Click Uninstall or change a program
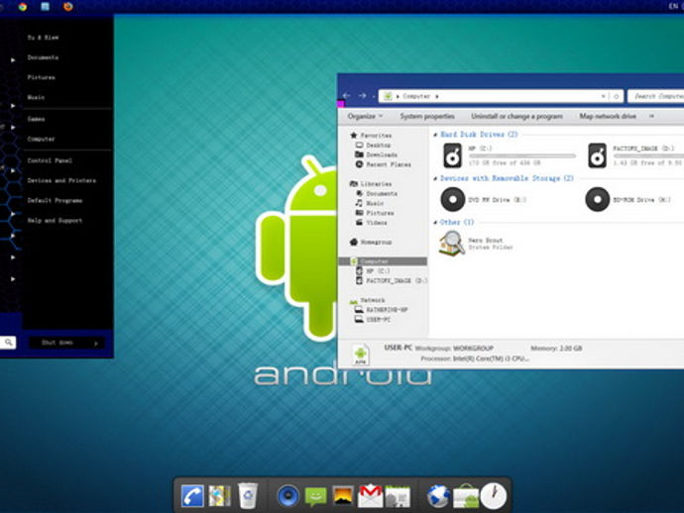684x513 pixels. (516, 116)
